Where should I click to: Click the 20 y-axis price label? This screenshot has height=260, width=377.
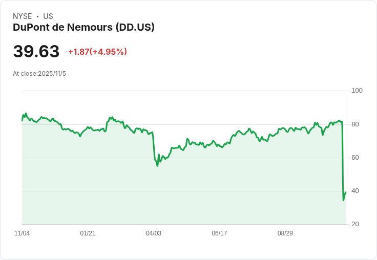(x=355, y=224)
